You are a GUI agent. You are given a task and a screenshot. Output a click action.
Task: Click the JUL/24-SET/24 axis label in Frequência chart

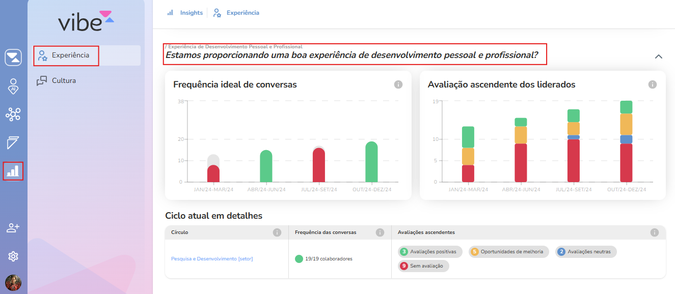(x=319, y=190)
